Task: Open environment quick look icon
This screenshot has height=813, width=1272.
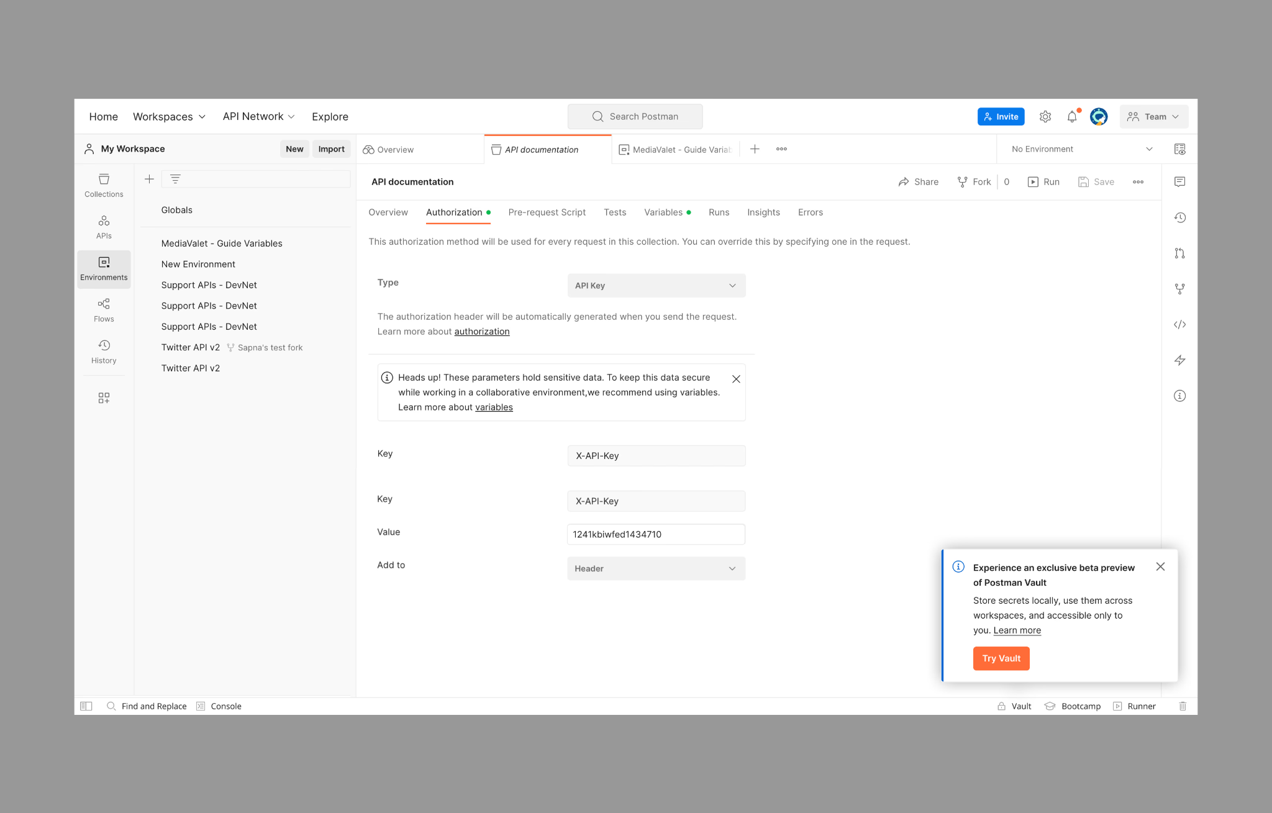Action: (x=1179, y=149)
